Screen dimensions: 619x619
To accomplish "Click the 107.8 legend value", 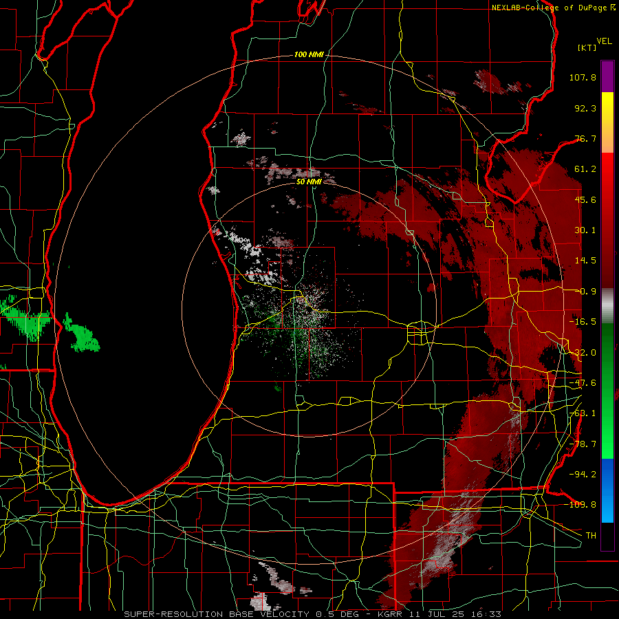I will [x=583, y=77].
